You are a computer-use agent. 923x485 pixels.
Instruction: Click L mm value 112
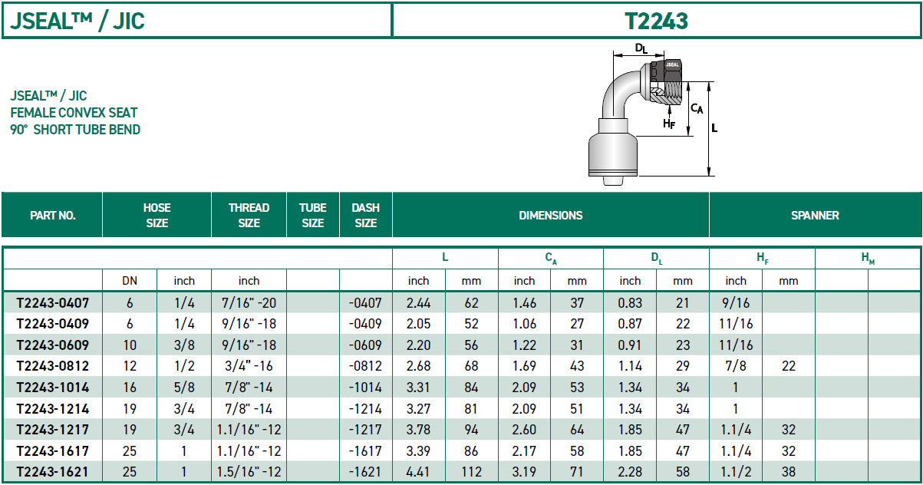tap(471, 472)
